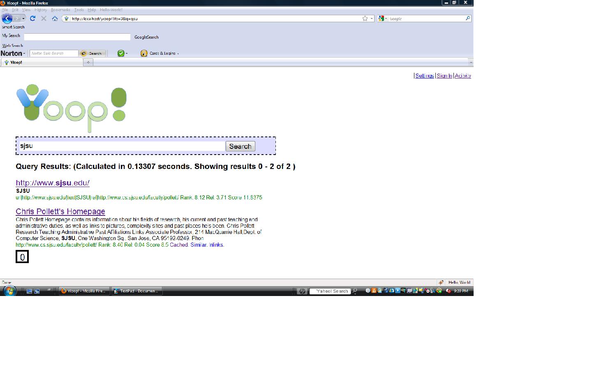Select the Yioop! browser tab

pyautogui.click(x=42, y=62)
